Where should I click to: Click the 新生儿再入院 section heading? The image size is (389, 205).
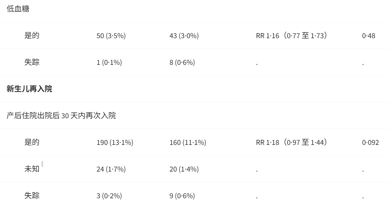point(29,89)
